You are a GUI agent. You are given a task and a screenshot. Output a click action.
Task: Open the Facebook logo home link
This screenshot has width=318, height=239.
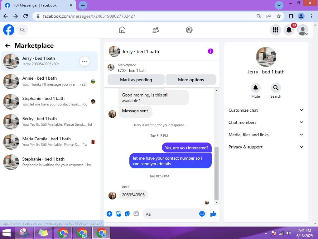click(9, 30)
